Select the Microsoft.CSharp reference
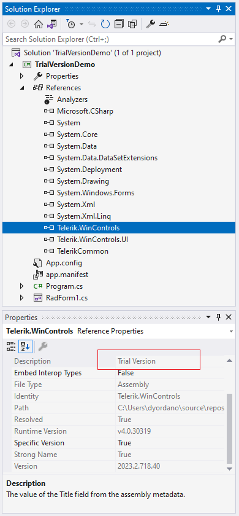The image size is (239, 516). 85,111
